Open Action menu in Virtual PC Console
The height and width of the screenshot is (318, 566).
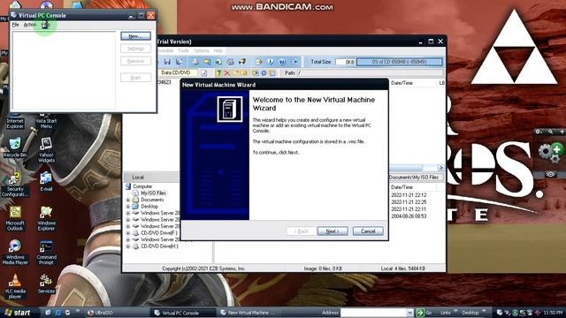click(30, 25)
